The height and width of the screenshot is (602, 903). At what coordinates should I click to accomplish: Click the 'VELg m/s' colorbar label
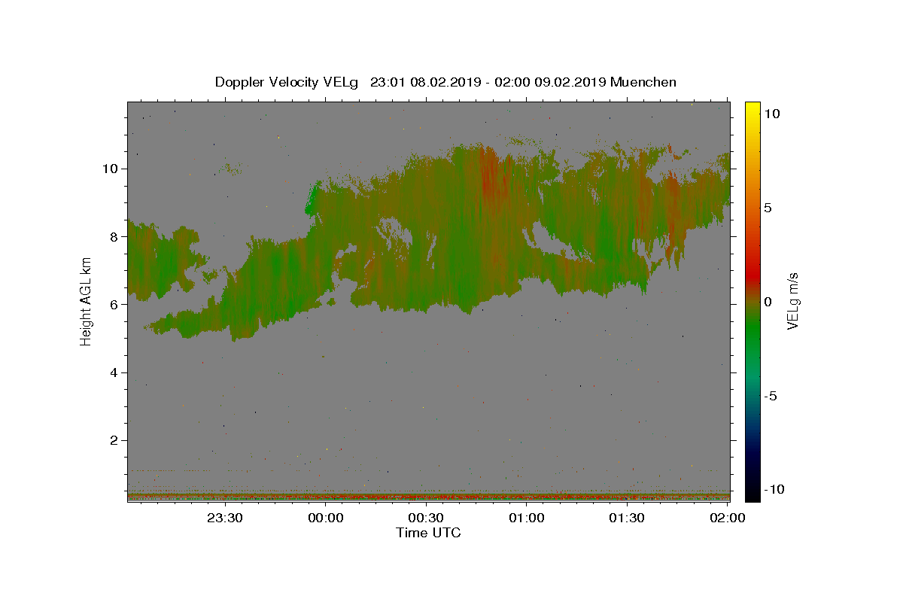(x=792, y=302)
